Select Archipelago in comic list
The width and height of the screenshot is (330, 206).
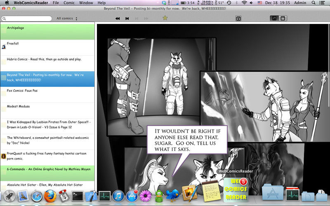tap(47, 32)
